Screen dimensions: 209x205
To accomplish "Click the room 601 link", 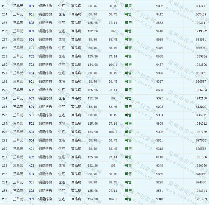I will pyautogui.click(x=31, y=81).
